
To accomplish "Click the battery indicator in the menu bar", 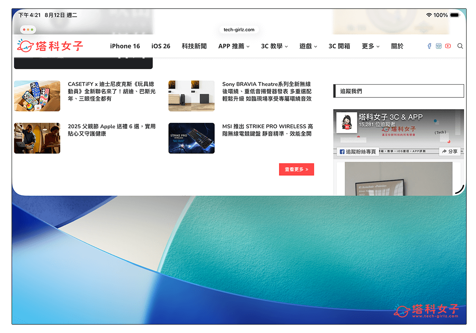I will coord(454,14).
